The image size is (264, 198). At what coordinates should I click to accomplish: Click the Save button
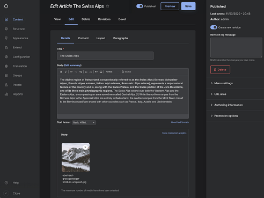point(188,6)
